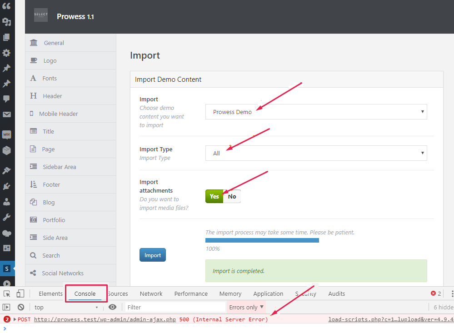Expand the Errors only log level dropdown

pyautogui.click(x=246, y=307)
